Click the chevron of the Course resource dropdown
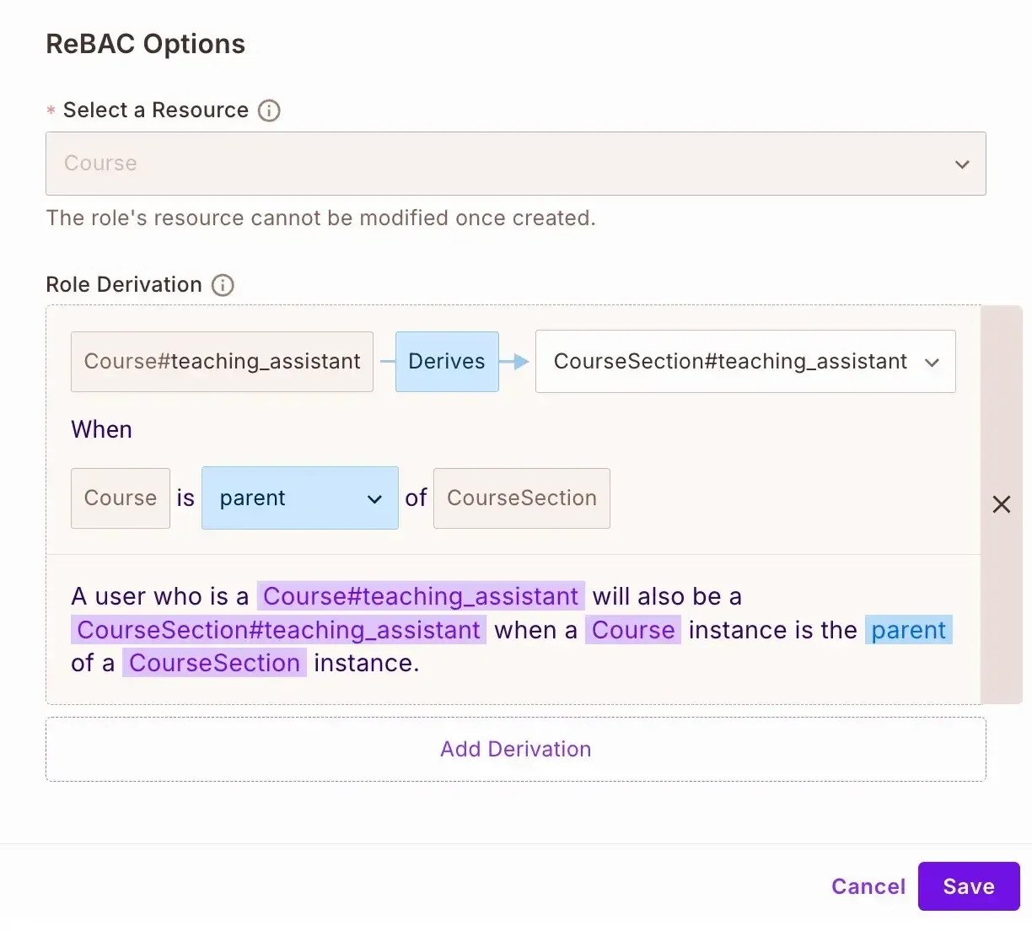The height and width of the screenshot is (931, 1032). (962, 164)
